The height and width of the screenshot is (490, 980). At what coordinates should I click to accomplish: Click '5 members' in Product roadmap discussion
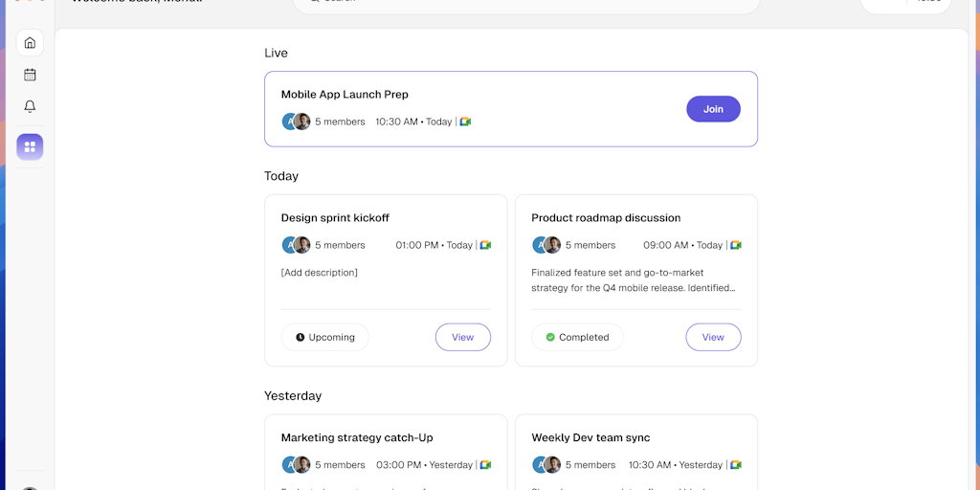(x=590, y=245)
